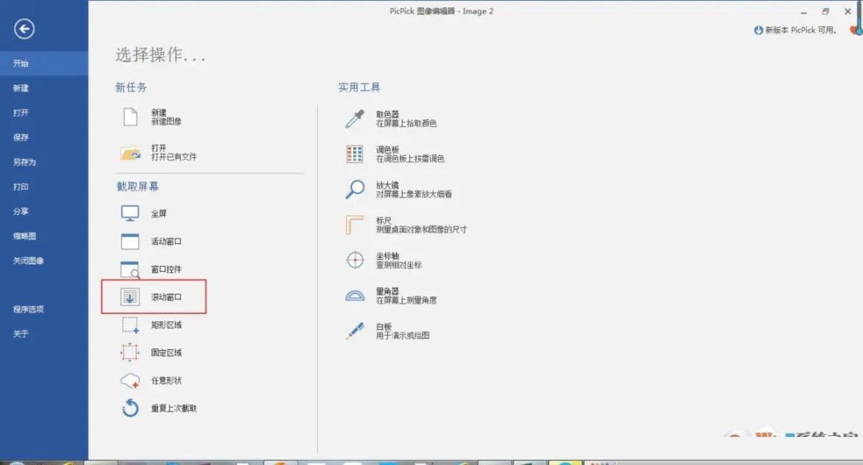Click the 新建图像 label text
The height and width of the screenshot is (465, 863).
[x=166, y=121]
